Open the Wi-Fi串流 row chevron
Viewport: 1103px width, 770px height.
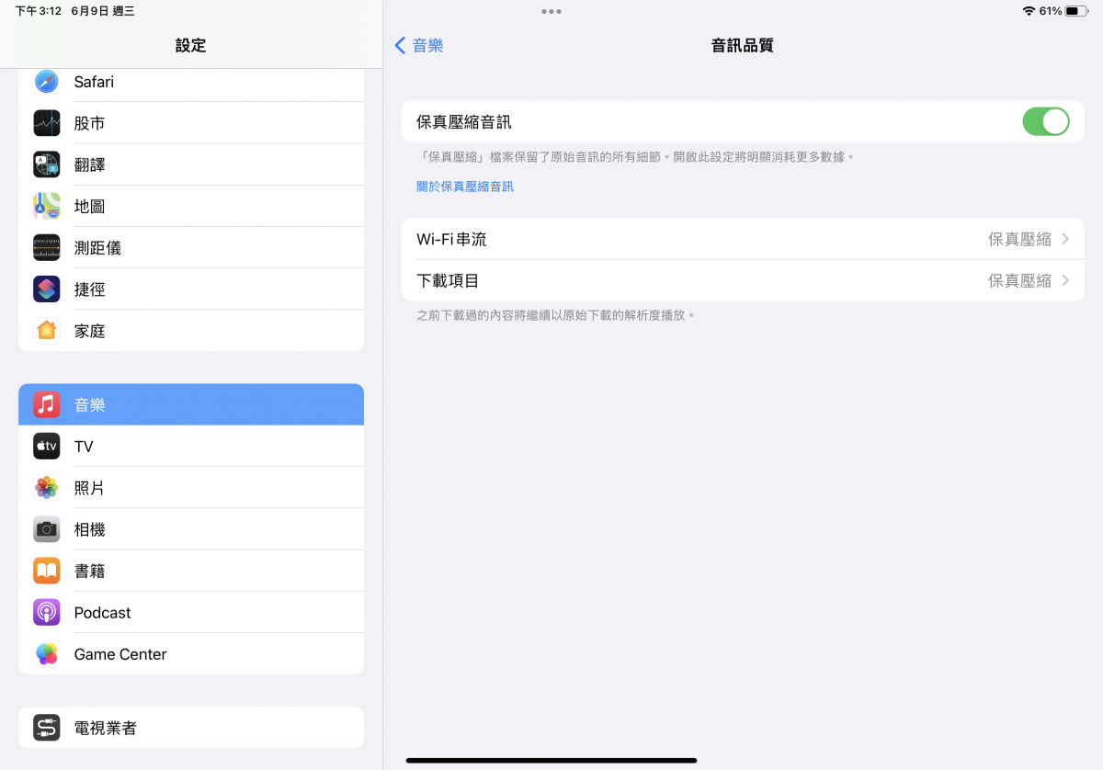click(x=1066, y=239)
